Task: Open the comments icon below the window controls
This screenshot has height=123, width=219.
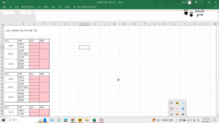Action: (216, 7)
